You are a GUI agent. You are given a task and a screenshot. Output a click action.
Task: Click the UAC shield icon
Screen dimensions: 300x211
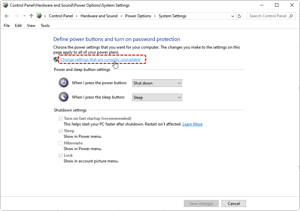click(56, 60)
